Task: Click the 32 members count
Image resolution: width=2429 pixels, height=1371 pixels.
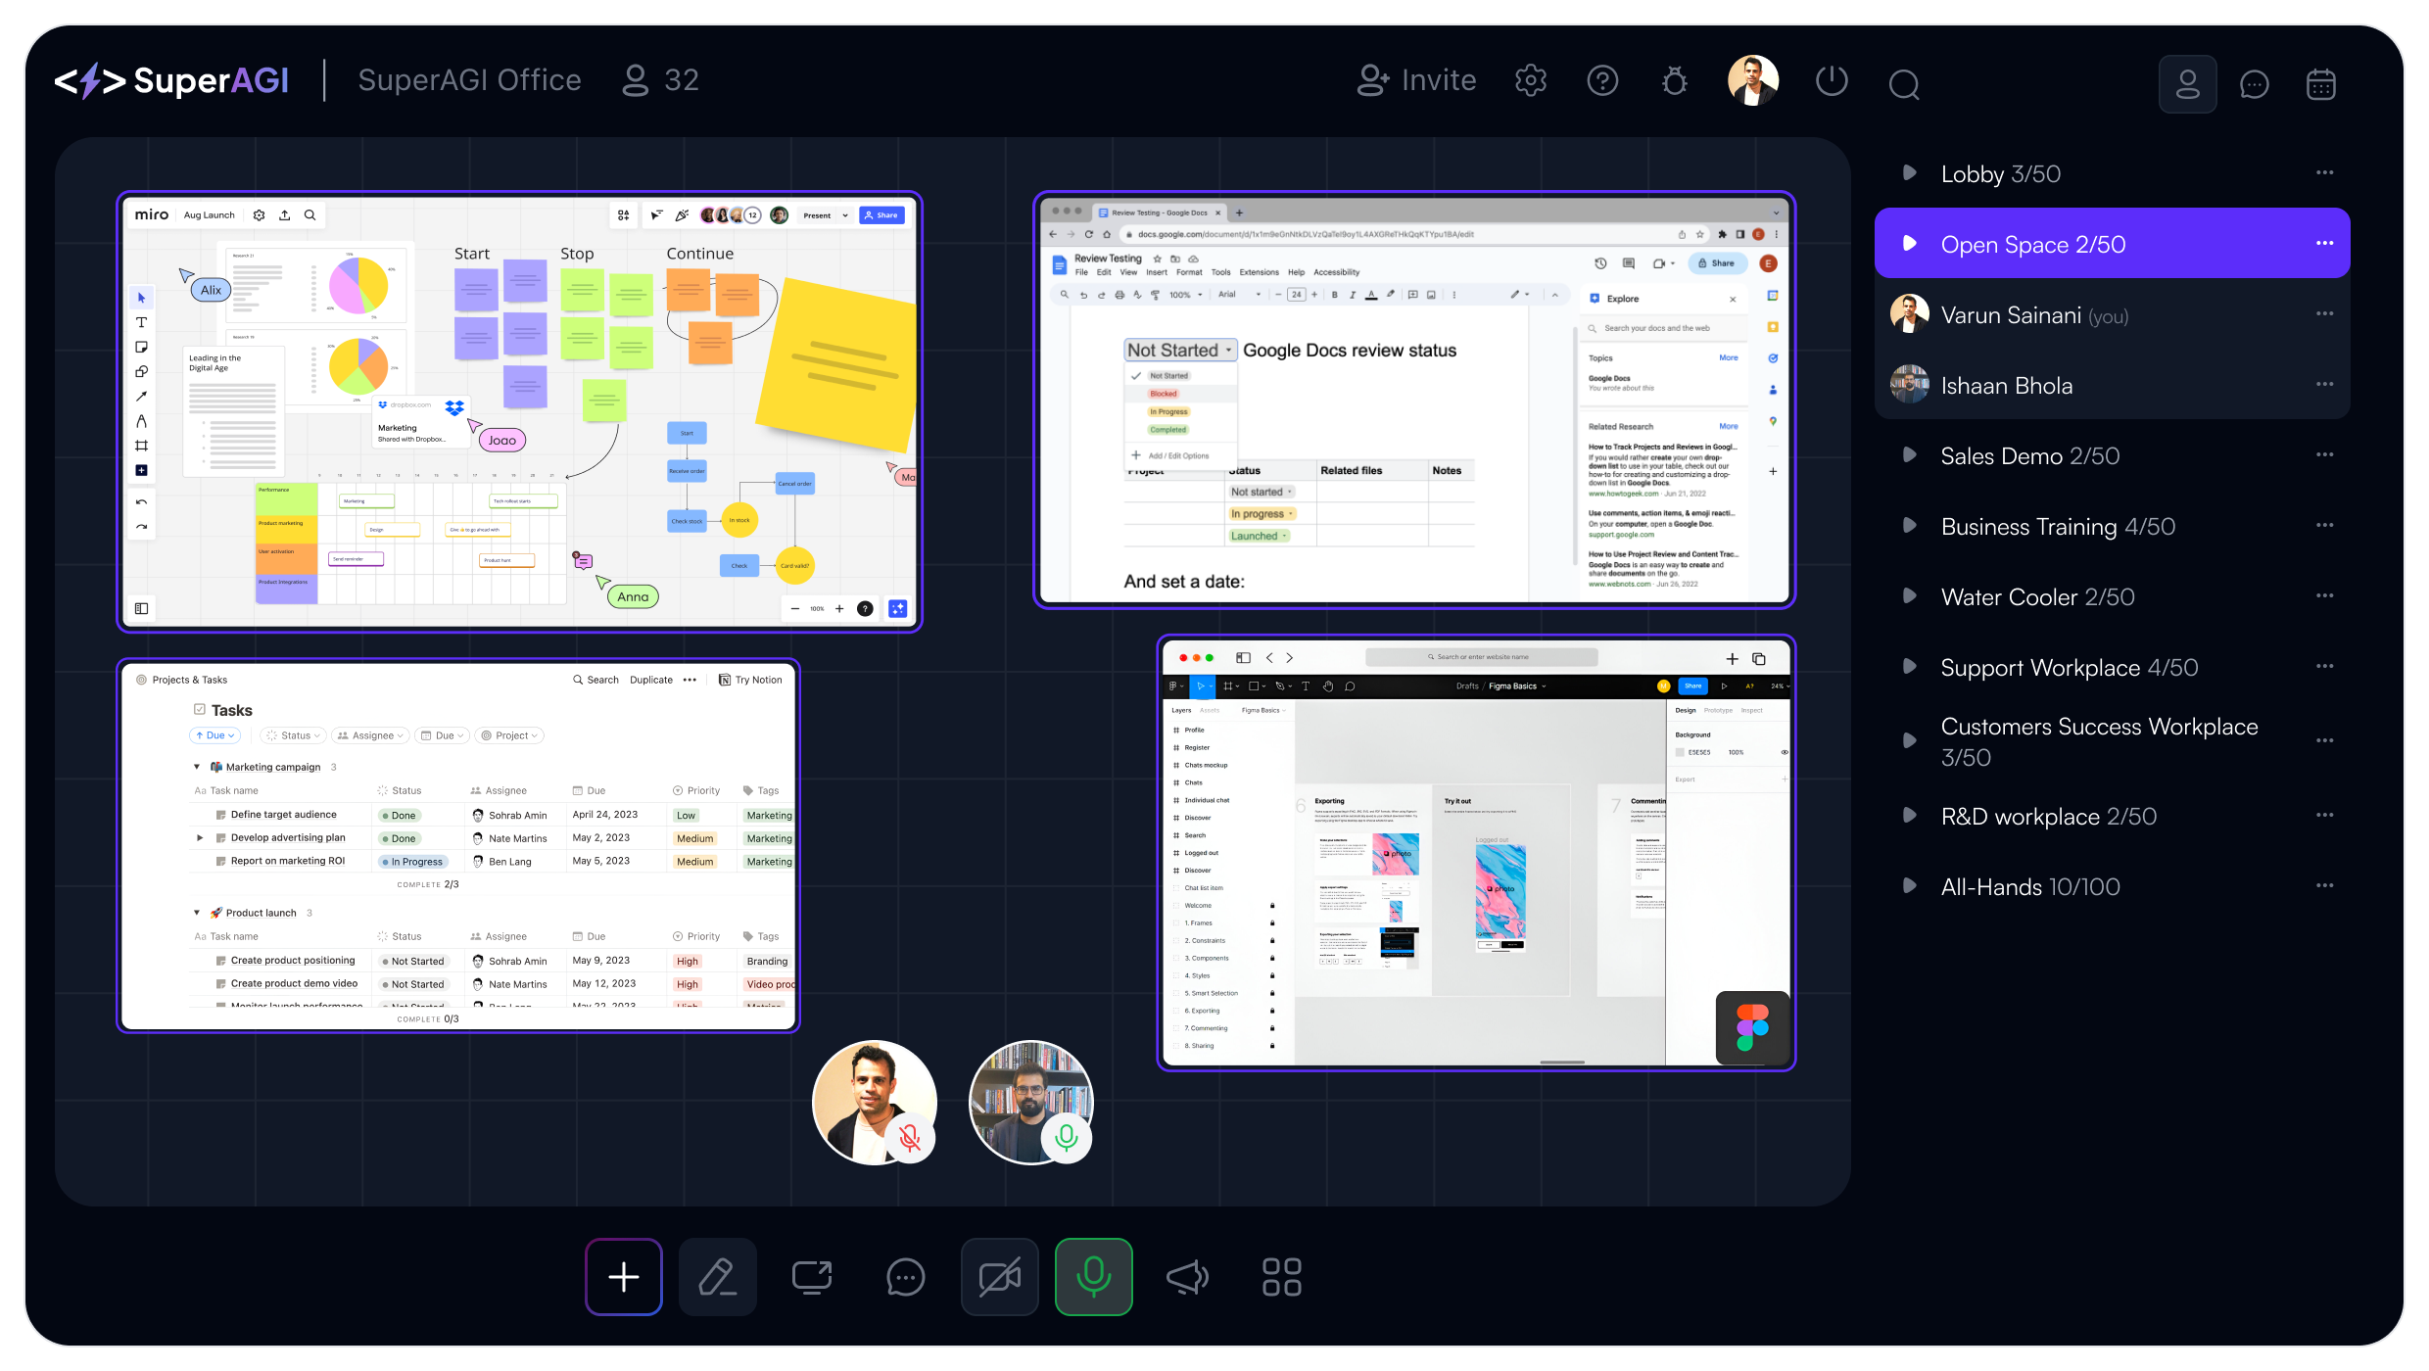Action: 661,80
